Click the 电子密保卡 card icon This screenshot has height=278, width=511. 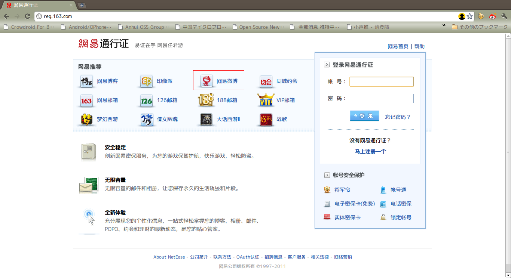(x=327, y=204)
